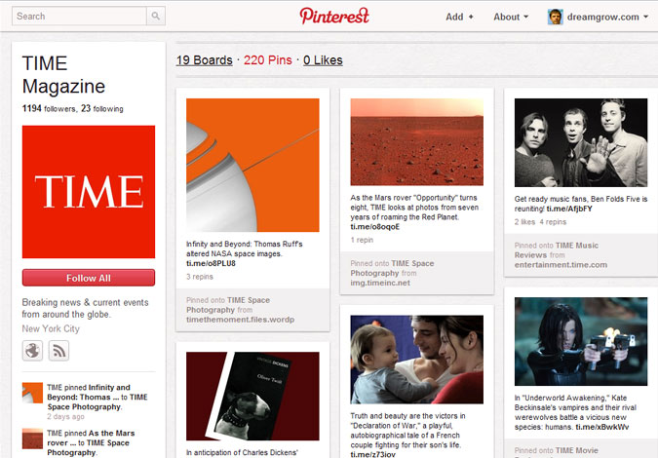
Task: Open the ti.me/o8PLU8 link
Action: point(211,263)
